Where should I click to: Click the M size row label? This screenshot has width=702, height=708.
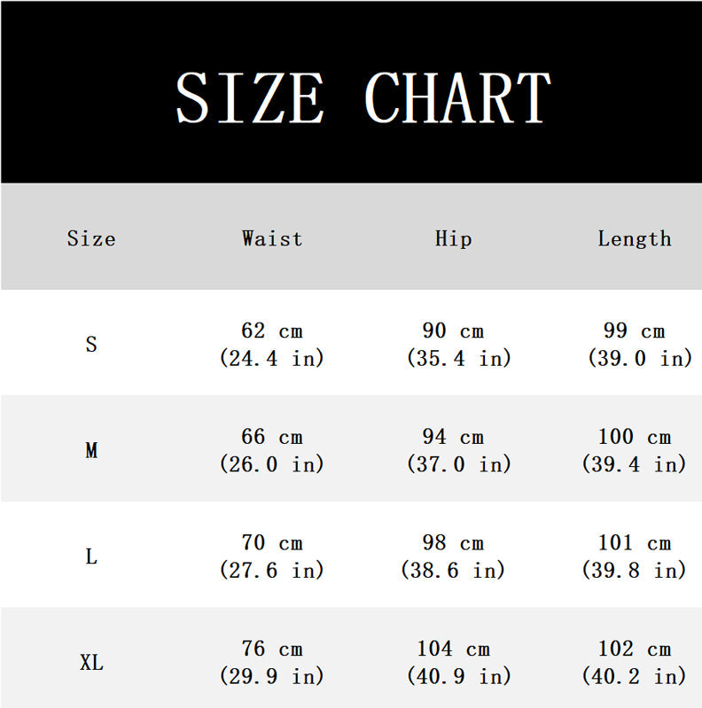click(x=91, y=450)
